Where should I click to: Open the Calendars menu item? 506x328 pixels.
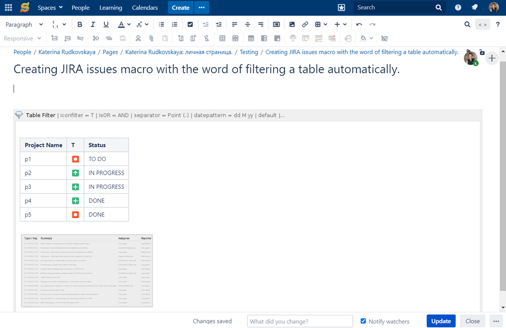145,8
